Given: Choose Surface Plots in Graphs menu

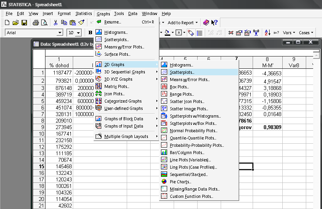Looking at the screenshot, I should (126, 54).
